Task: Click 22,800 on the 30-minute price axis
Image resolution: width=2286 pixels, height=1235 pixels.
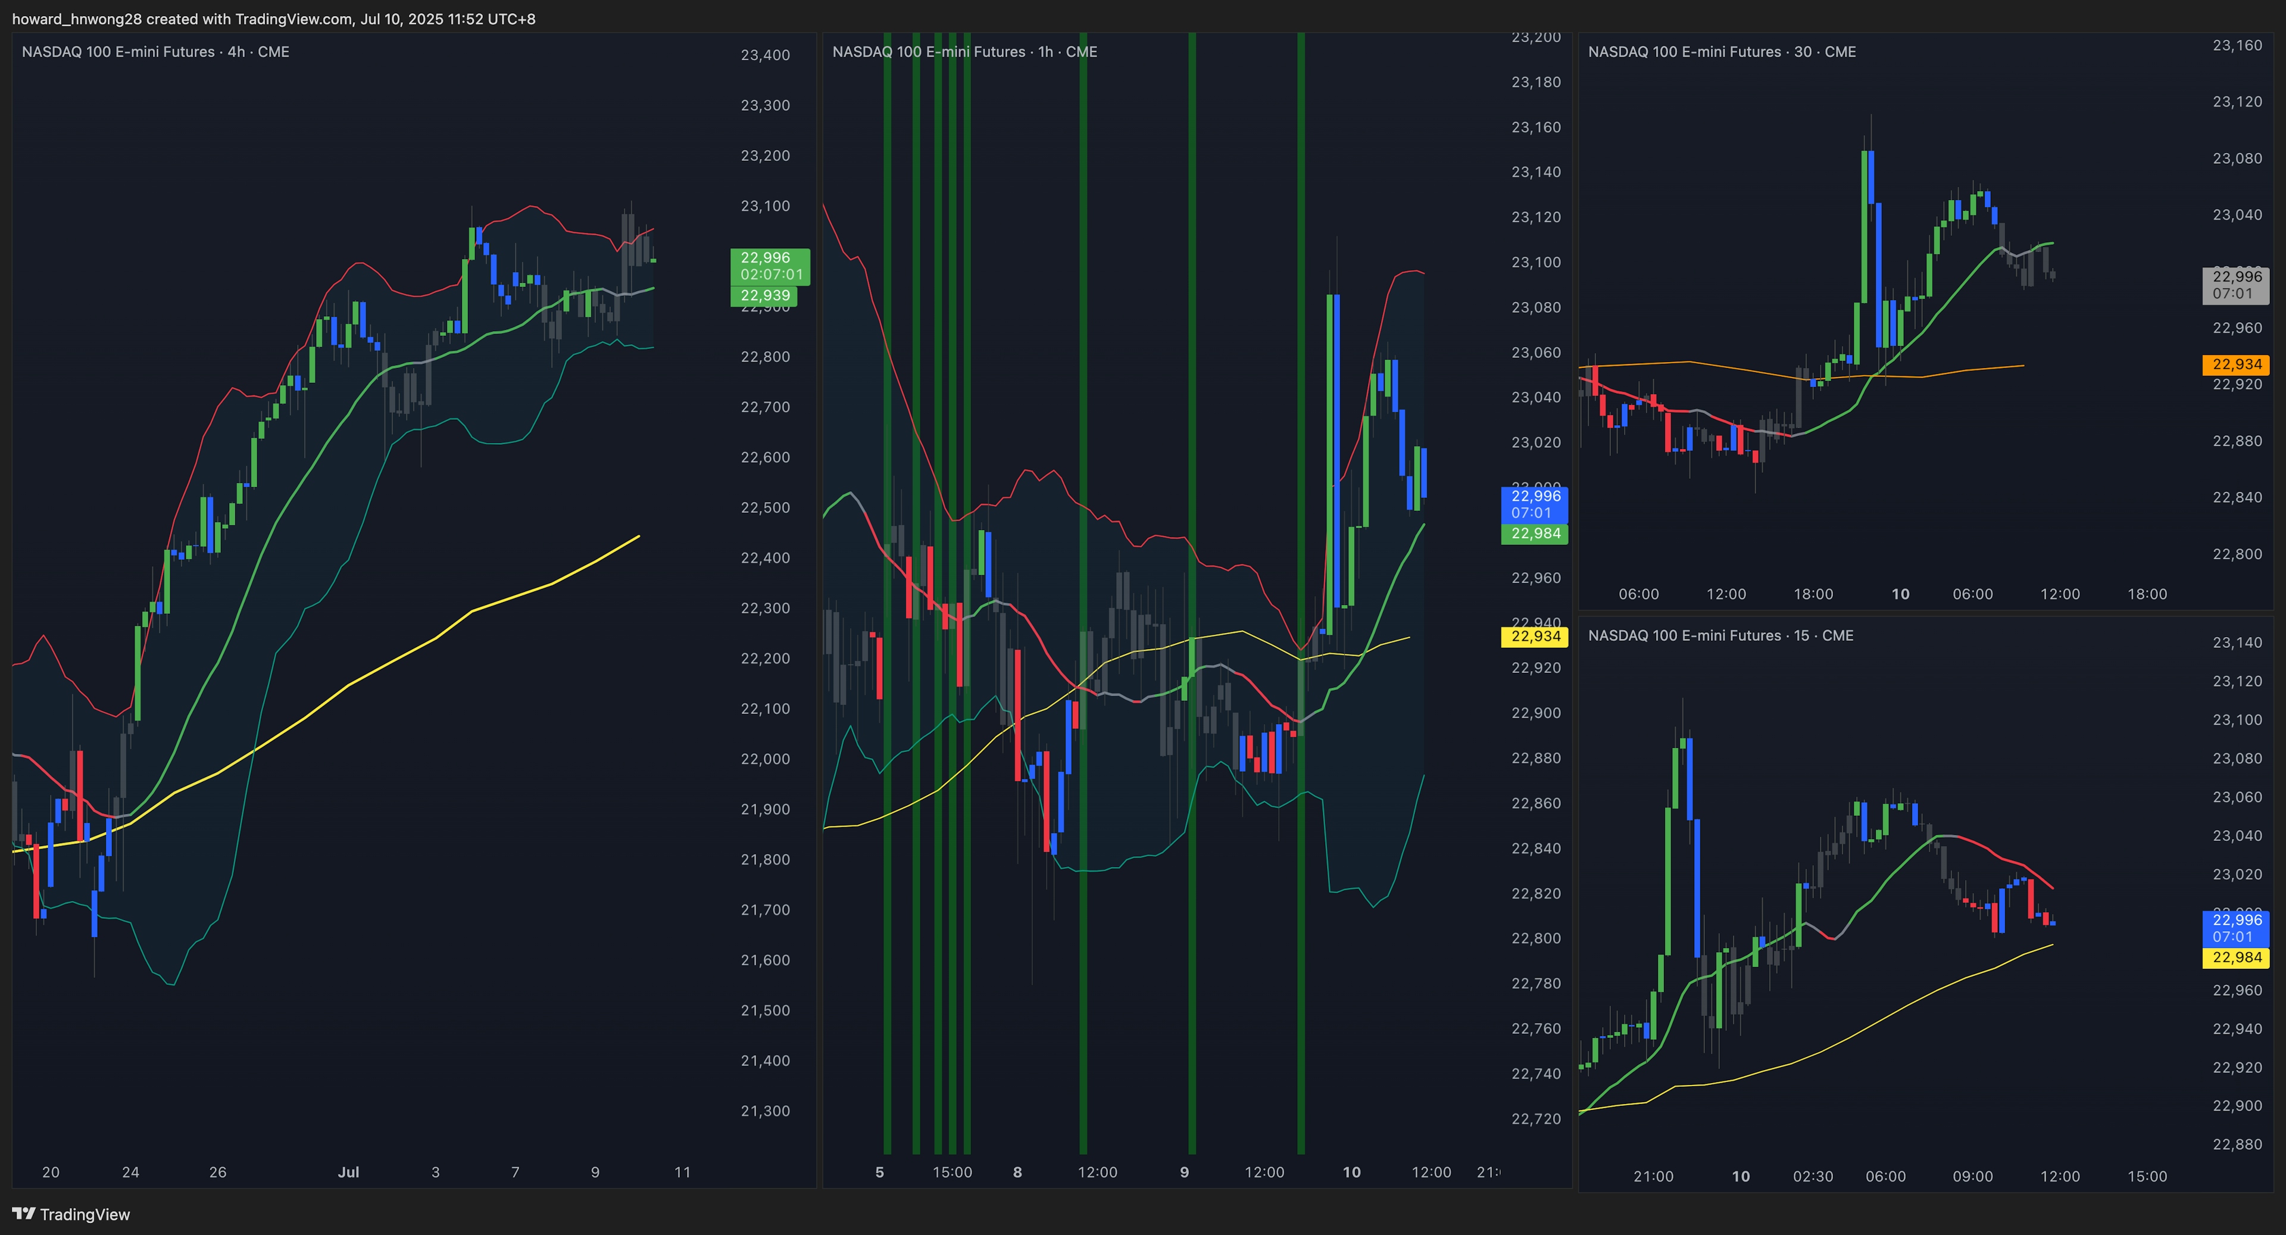Action: click(2237, 554)
